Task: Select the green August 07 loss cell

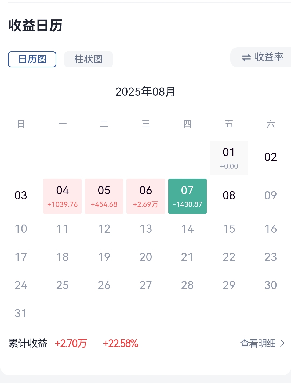Action: [x=187, y=196]
